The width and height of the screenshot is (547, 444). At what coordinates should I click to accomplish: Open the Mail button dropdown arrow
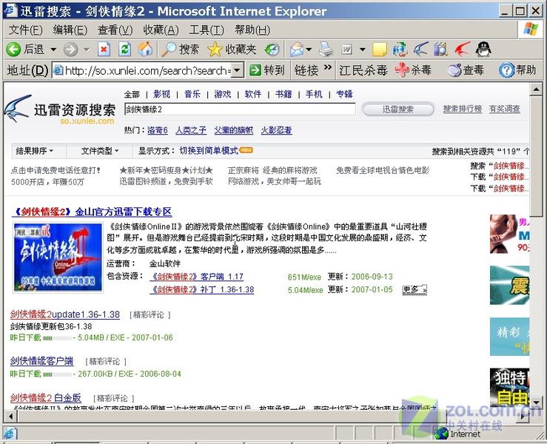click(x=309, y=50)
